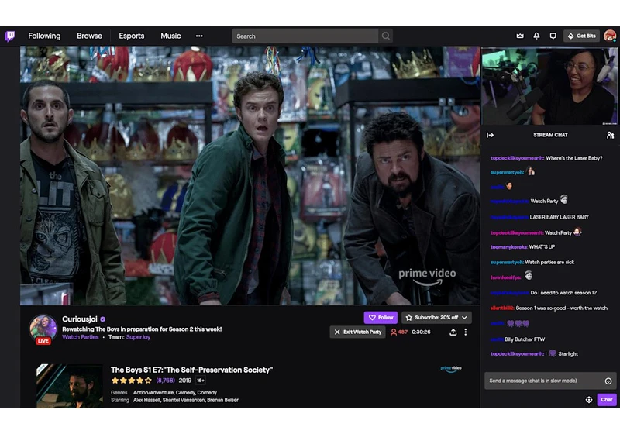Viewport: 620px width, 434px height.
Task: Exit Watch Party
Action: (358, 332)
